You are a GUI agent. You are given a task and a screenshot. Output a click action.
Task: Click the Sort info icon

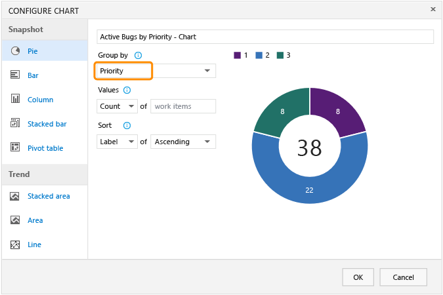tap(127, 125)
